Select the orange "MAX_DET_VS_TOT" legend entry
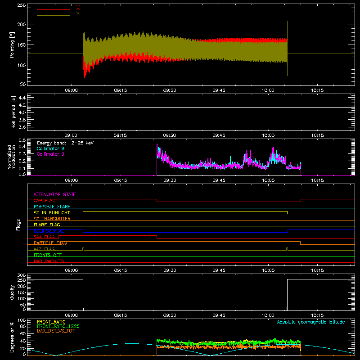This screenshot has height=360, width=360. [x=56, y=331]
